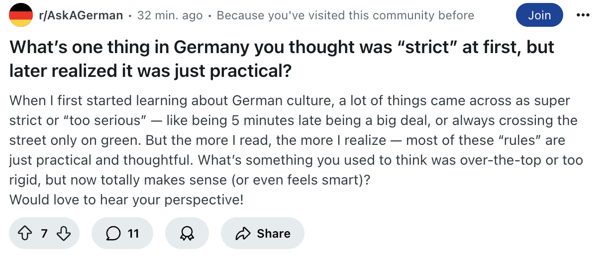Click the "Share" text label

[274, 233]
